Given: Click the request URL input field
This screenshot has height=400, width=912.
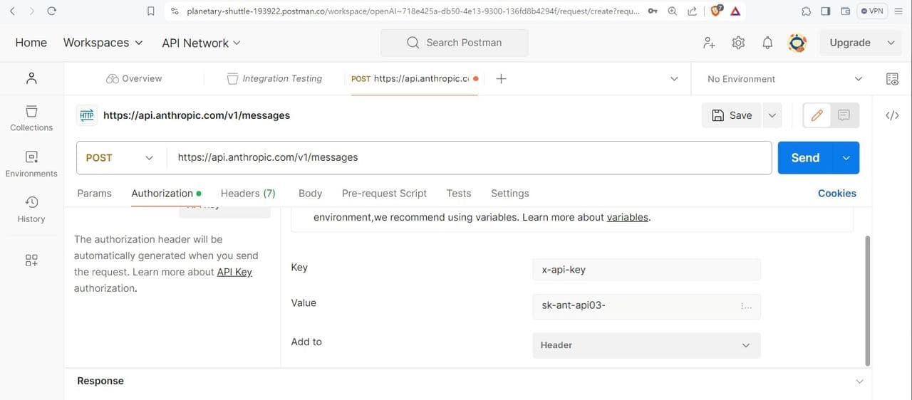Looking at the screenshot, I should pyautogui.click(x=470, y=158).
